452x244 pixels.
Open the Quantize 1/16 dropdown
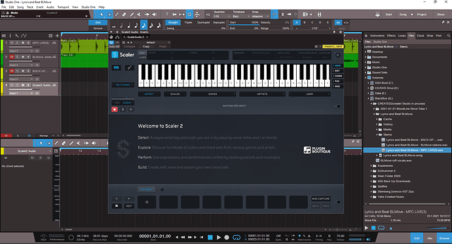221,16
